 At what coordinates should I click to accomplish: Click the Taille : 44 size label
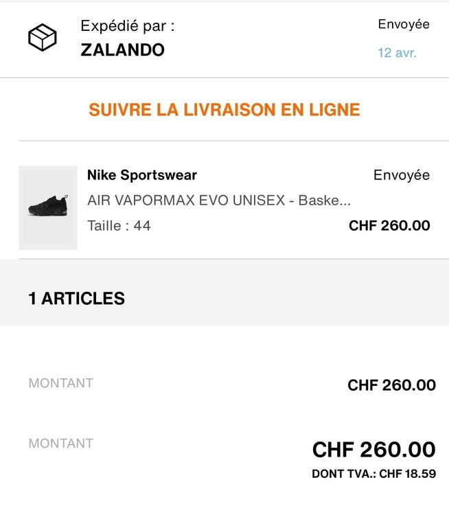[x=119, y=225]
